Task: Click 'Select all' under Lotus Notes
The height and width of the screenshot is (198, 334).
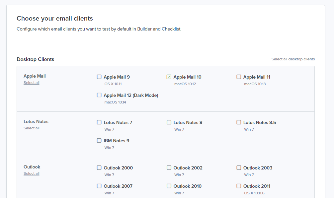Action: click(31, 128)
